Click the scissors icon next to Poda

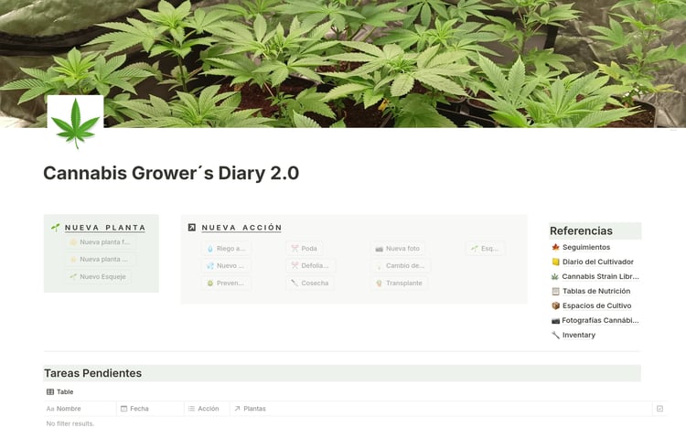tap(295, 249)
